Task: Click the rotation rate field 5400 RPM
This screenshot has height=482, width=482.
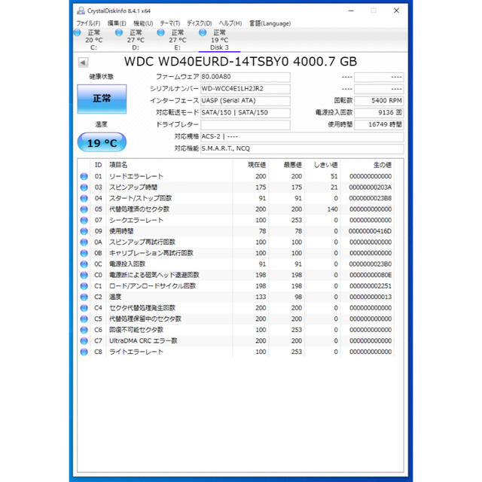Action: [379, 101]
